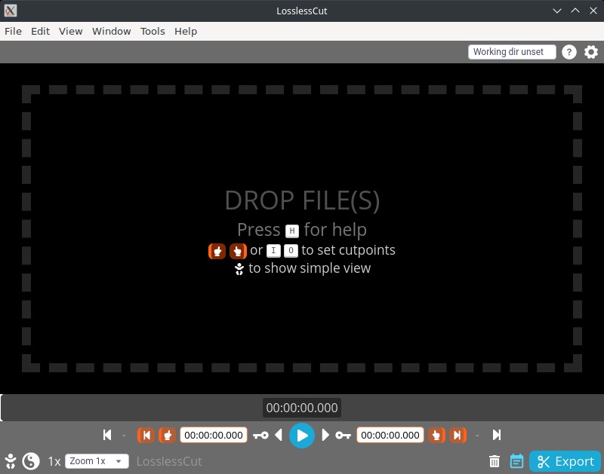Viewport: 604px width, 474px height.
Task: Click the left-hand cutpoint icon in drop area
Action: [217, 251]
